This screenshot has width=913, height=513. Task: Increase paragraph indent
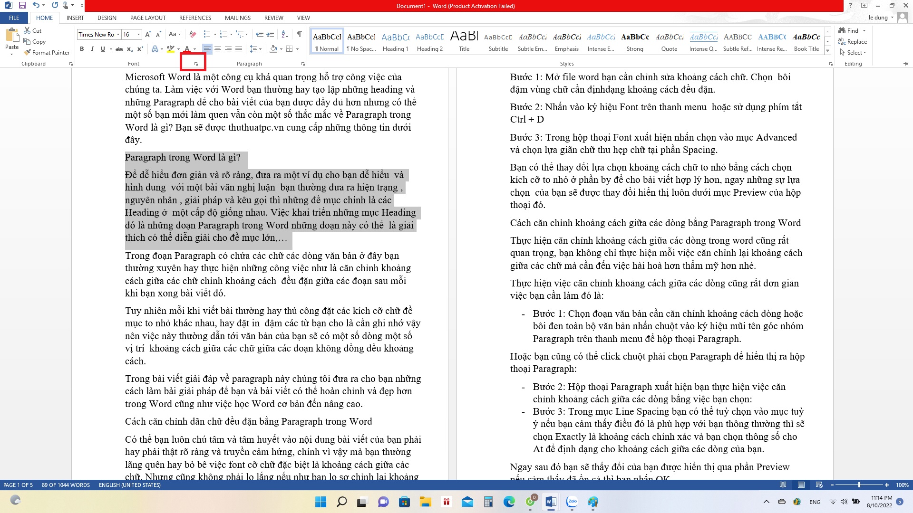(x=270, y=34)
